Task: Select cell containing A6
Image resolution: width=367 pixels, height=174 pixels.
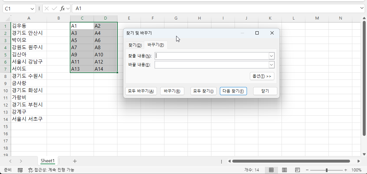Action: coord(106,40)
